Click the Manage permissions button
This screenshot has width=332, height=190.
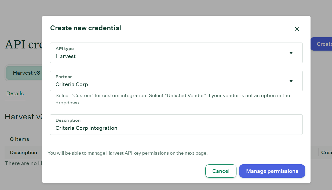click(272, 171)
